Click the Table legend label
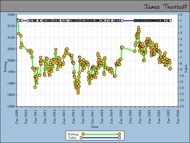The width and height of the screenshot is (190, 143). click(x=72, y=138)
